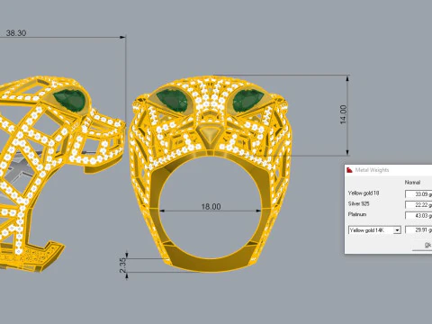Click the Silver 925 label
The width and height of the screenshot is (432, 324).
pos(358,203)
